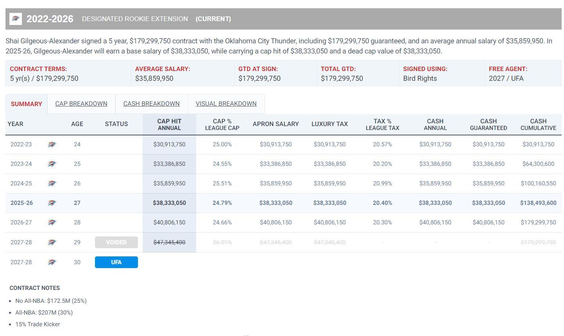Click the blue UFA status badge

click(116, 262)
